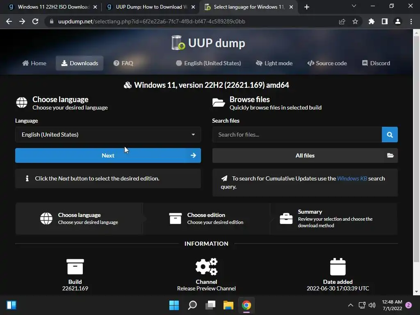
Task: Open the Downloads nav item
Action: tap(80, 63)
